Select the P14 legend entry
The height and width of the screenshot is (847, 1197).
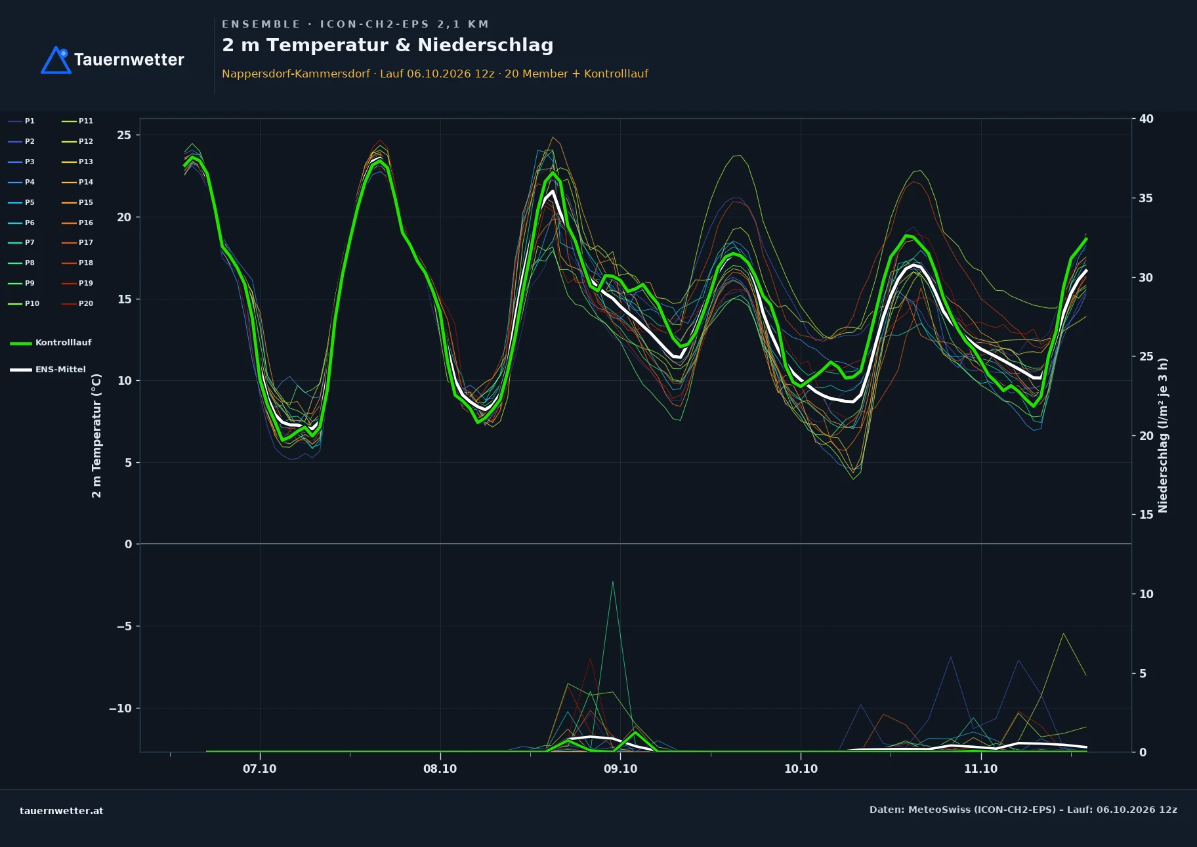[x=77, y=182]
